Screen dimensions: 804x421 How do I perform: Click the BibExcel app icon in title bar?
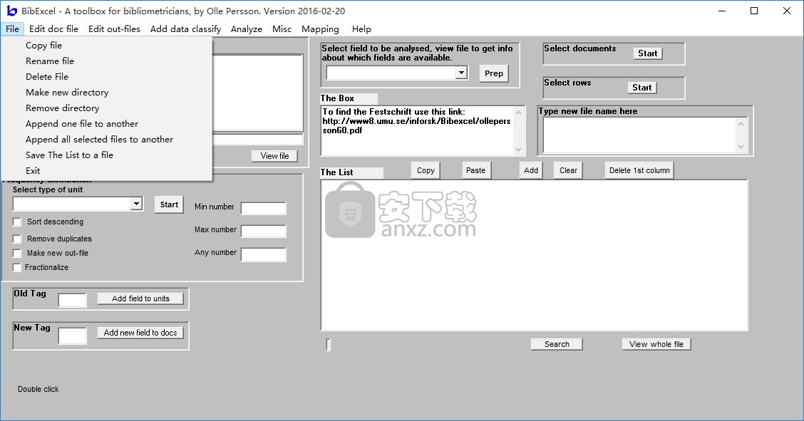pyautogui.click(x=11, y=11)
